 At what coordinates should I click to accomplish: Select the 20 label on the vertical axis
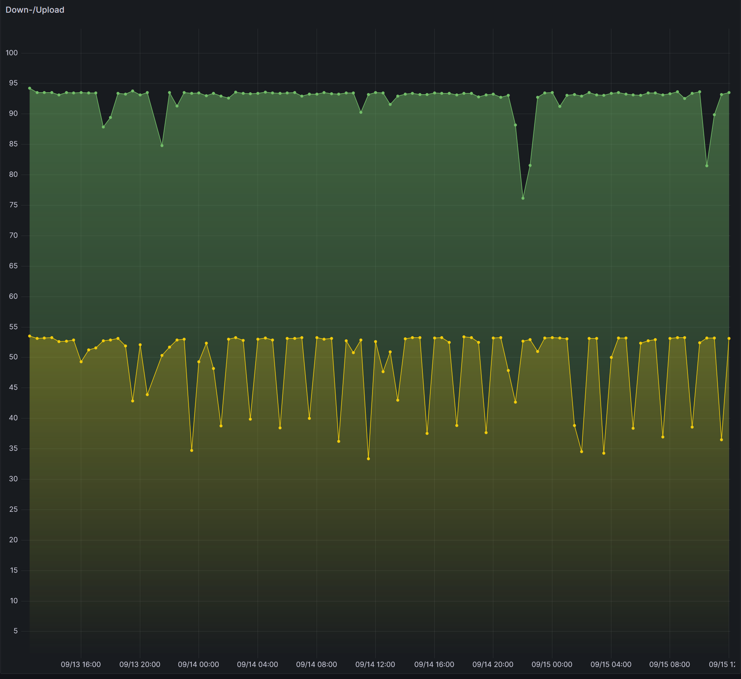[x=13, y=540]
